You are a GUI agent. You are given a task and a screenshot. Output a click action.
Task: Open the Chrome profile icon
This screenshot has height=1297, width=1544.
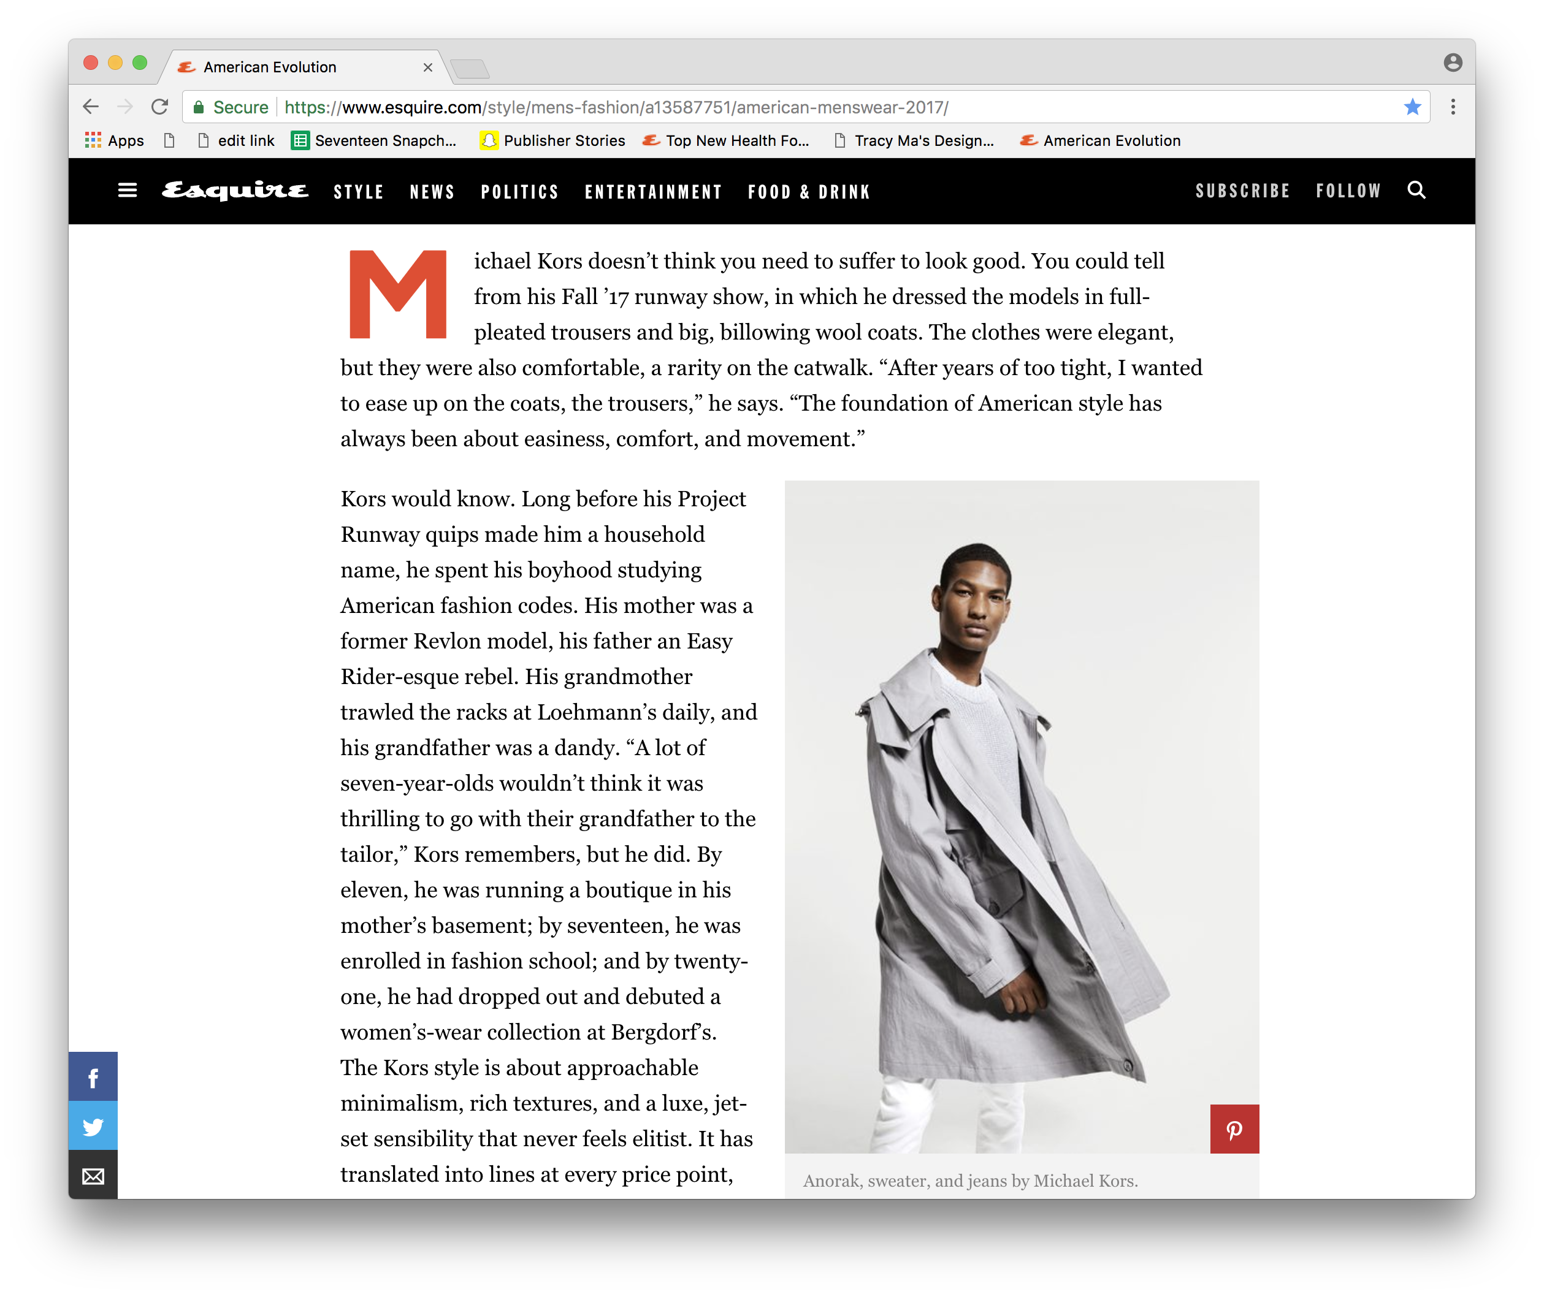click(1452, 63)
